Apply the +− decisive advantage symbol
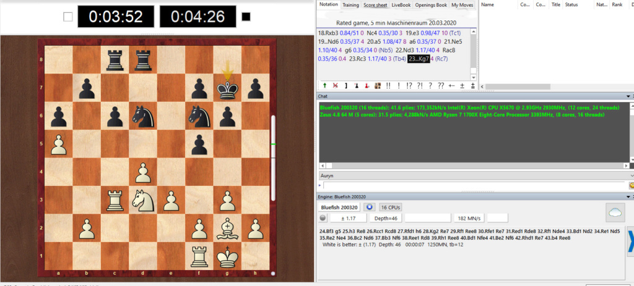 click(451, 85)
